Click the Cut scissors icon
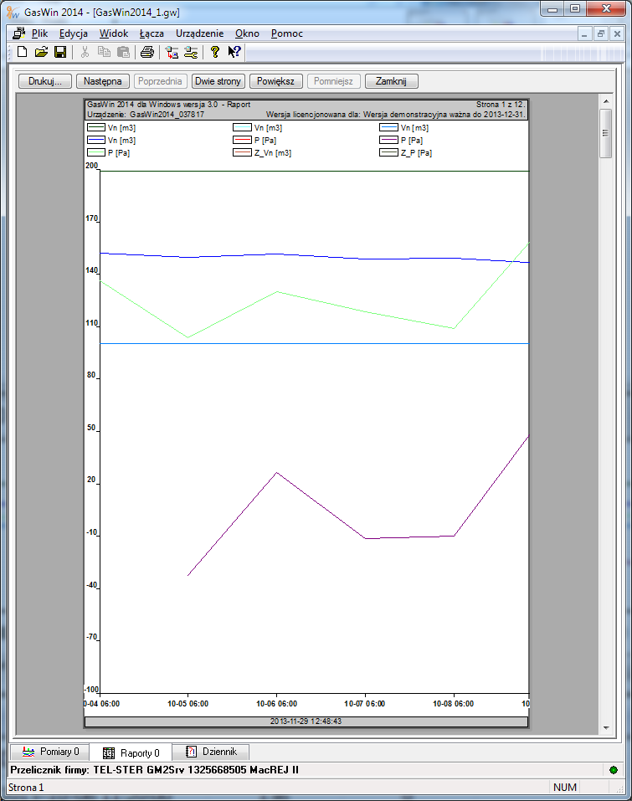The height and width of the screenshot is (801, 632). point(85,52)
